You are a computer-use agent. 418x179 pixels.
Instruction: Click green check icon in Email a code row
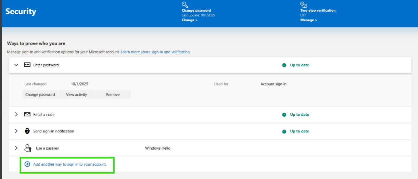click(x=284, y=115)
